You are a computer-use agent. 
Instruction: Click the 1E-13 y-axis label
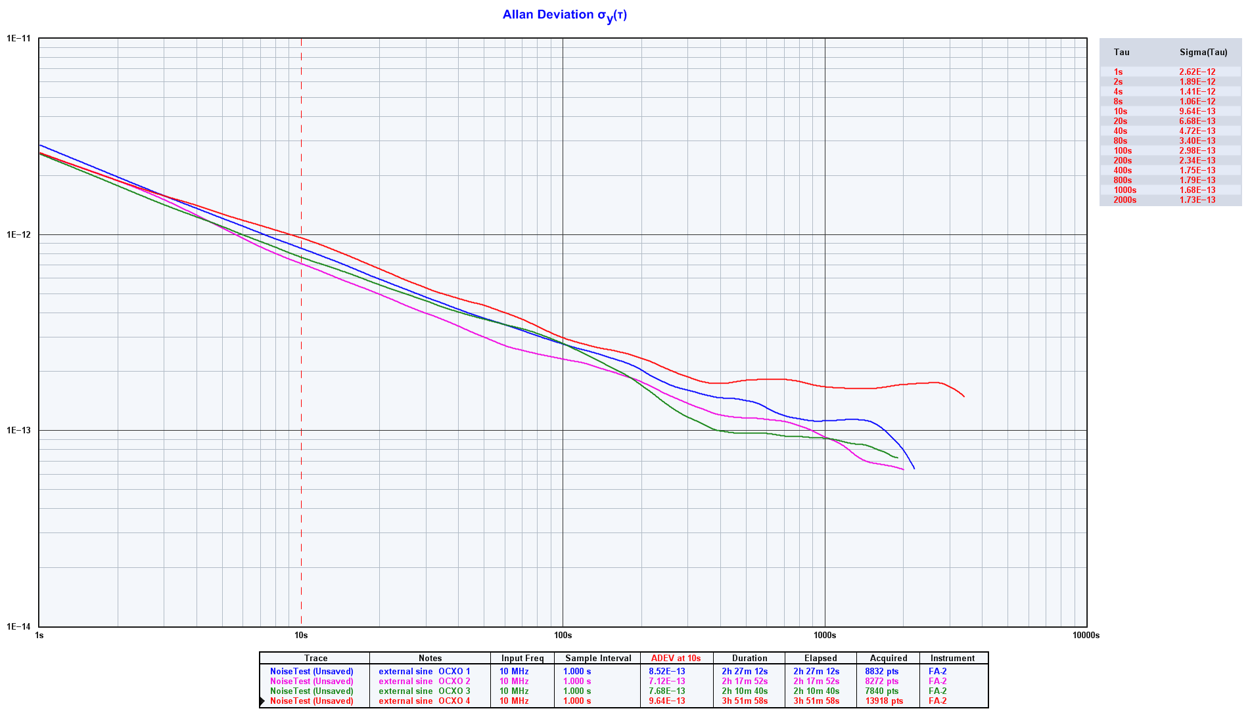(18, 431)
